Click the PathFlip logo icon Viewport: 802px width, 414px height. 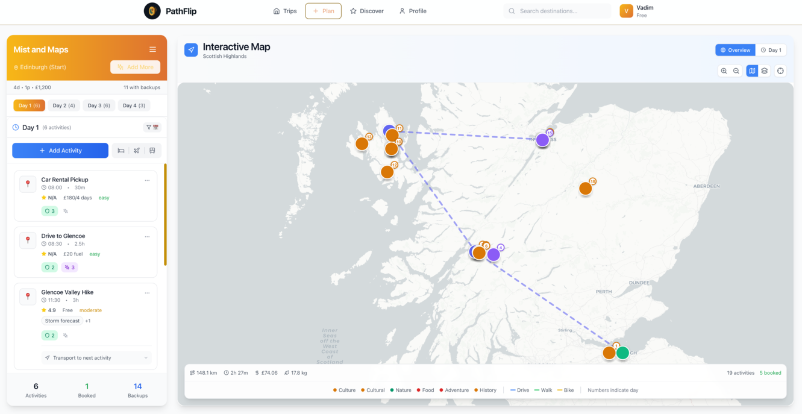point(152,11)
